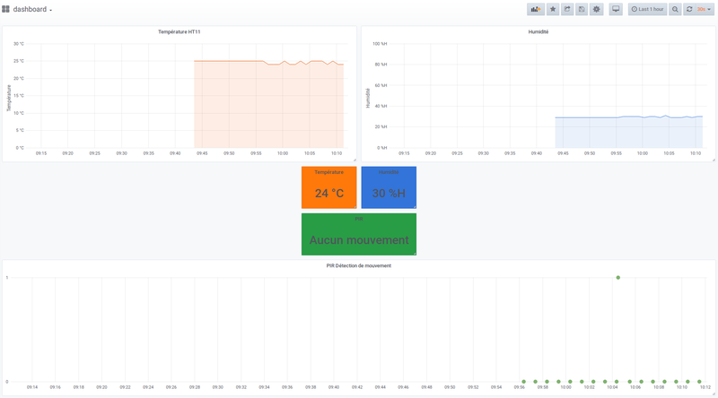The image size is (718, 398).
Task: Open the dashboard name dropdown
Action: 32,9
